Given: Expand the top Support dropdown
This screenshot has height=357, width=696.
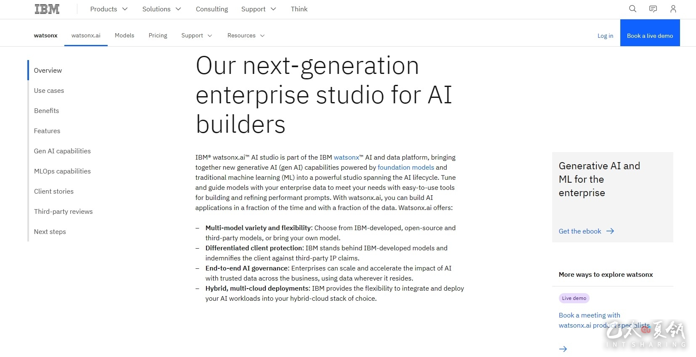Looking at the screenshot, I should point(259,9).
